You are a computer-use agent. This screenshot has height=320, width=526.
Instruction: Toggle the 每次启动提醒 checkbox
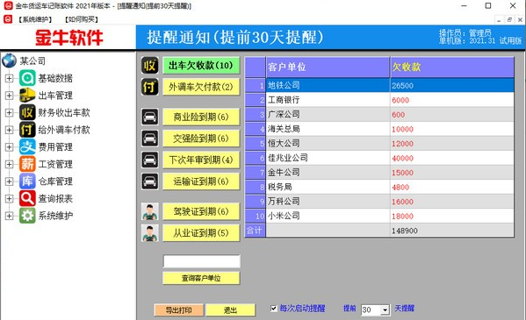coord(274,309)
